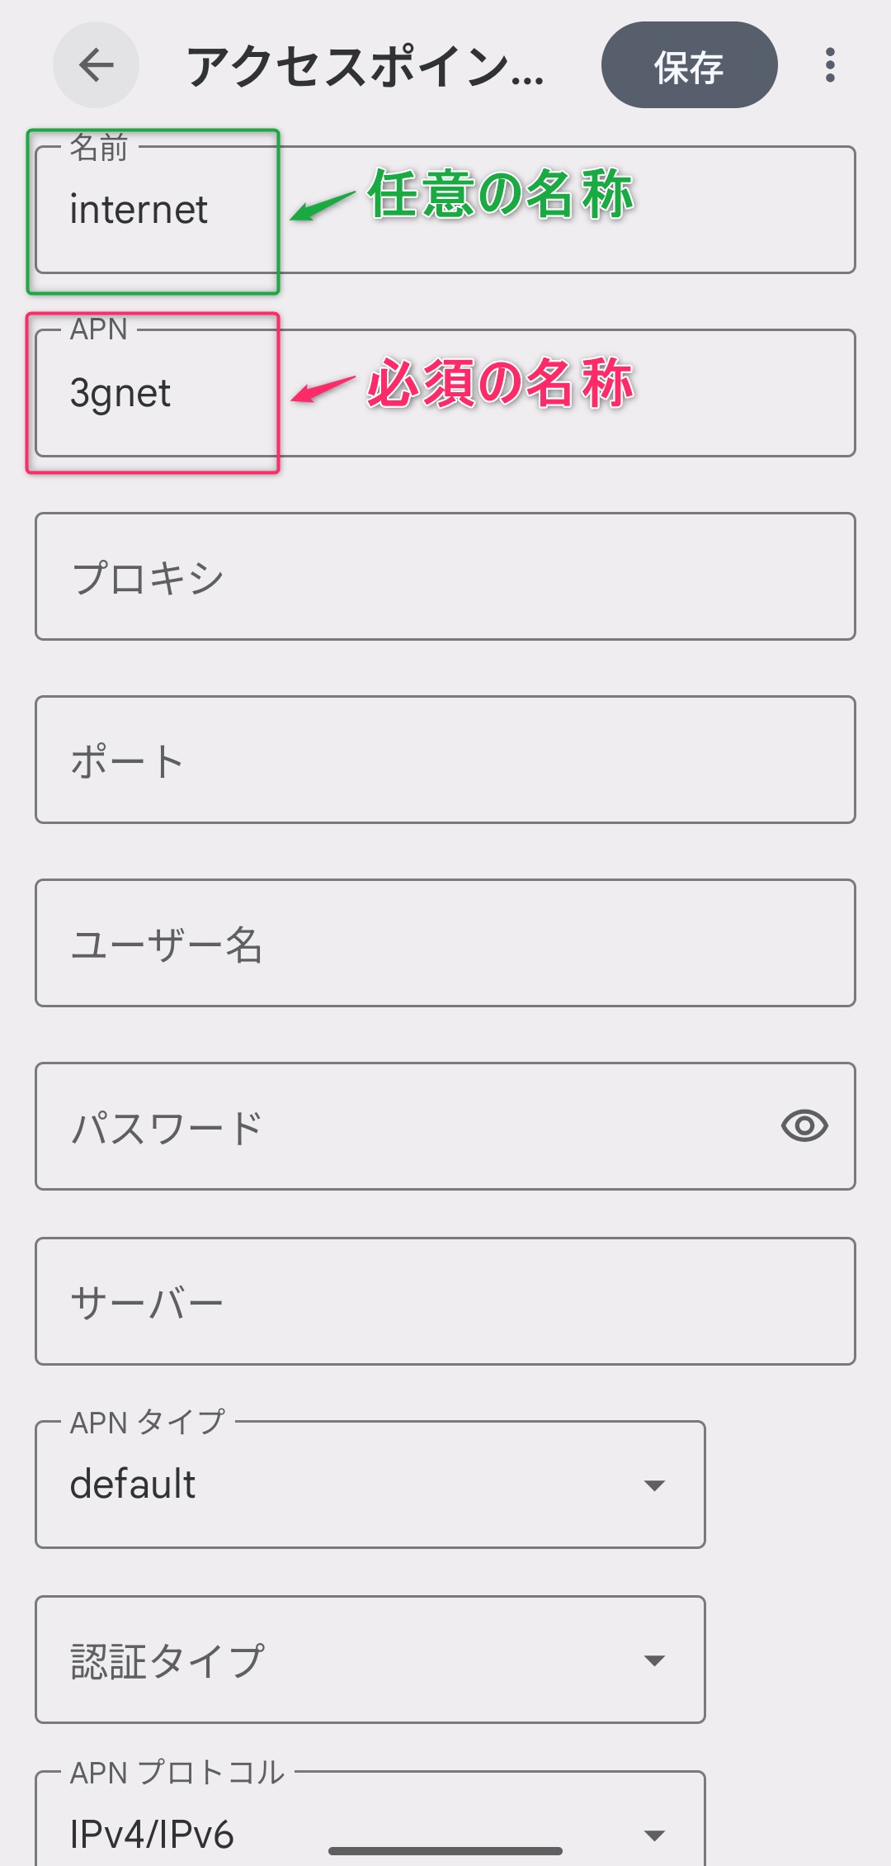Image resolution: width=891 pixels, height=1866 pixels.
Task: Focus the プロキシ proxy field
Action: [445, 576]
